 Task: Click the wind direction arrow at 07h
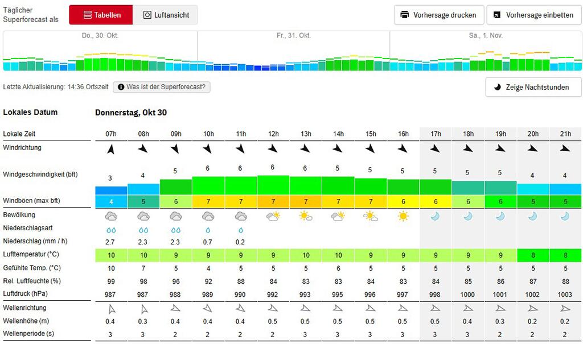pos(111,150)
